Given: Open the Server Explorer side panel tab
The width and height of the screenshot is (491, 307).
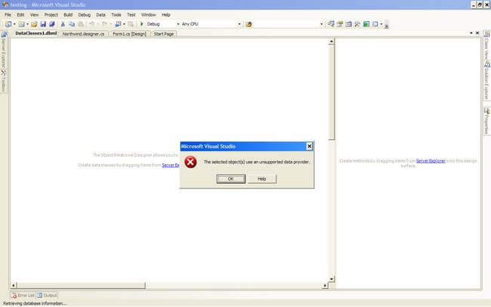Looking at the screenshot, I should [4, 51].
